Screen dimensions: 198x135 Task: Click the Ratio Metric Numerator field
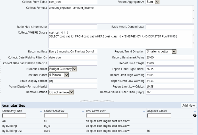[x=73, y=27]
